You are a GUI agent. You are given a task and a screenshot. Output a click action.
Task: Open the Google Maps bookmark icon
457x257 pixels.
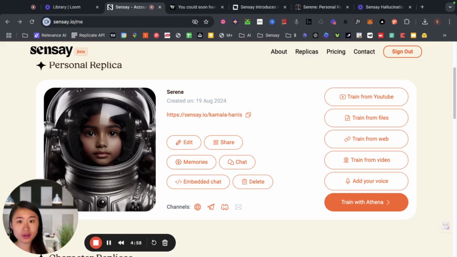point(135,35)
